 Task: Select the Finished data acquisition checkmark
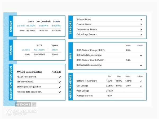[x=60, y=92]
